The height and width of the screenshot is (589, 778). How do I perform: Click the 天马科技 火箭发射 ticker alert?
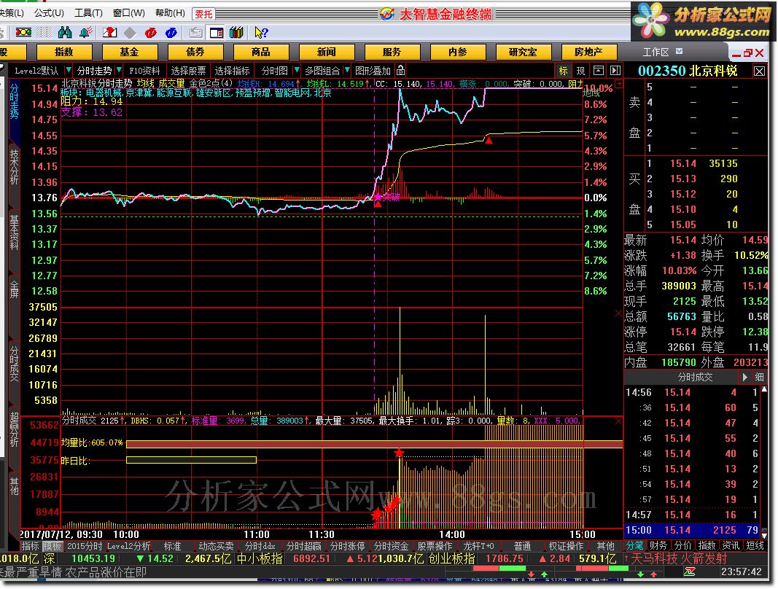coord(679,558)
